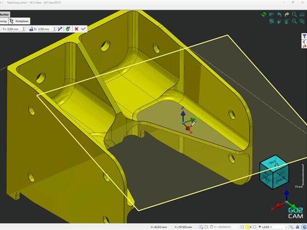The image size is (307, 230).
Task: Click the undo arrow in view toolbar
Action: 279,15
